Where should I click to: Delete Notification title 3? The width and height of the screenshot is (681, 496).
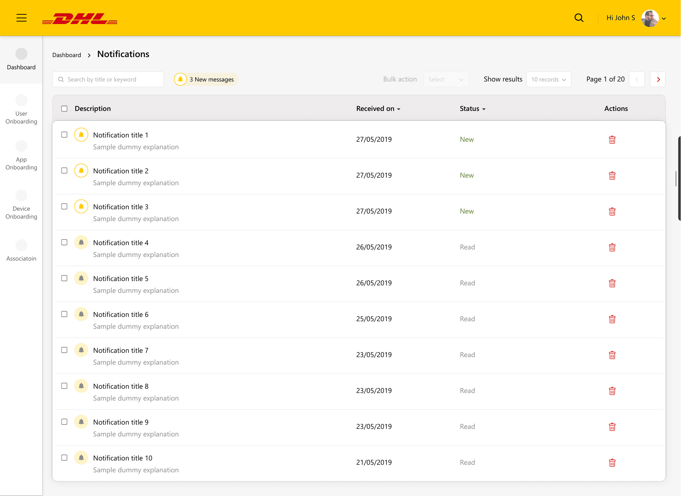tap(612, 211)
